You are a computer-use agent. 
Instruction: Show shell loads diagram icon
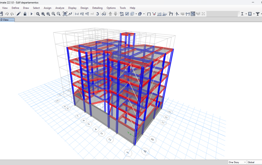coord(164,14)
